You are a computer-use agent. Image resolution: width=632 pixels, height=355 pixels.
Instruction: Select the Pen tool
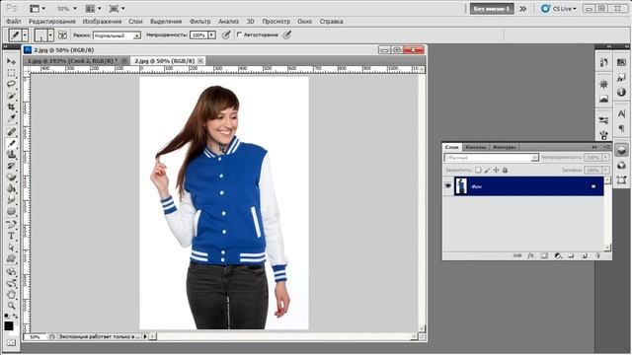pyautogui.click(x=11, y=224)
